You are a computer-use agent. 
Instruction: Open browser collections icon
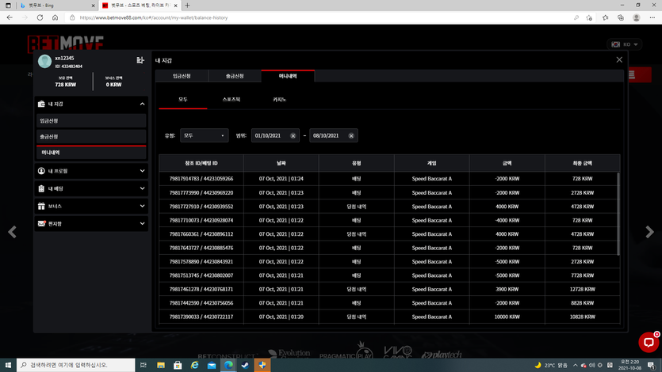tap(621, 17)
